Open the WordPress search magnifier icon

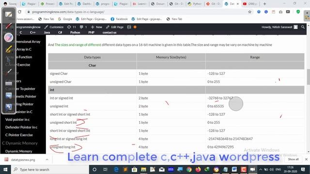[x=303, y=27]
